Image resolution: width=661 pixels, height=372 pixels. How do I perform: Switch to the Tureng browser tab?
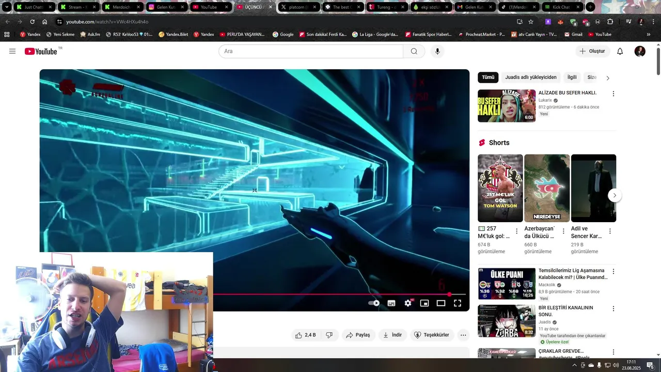point(387,7)
